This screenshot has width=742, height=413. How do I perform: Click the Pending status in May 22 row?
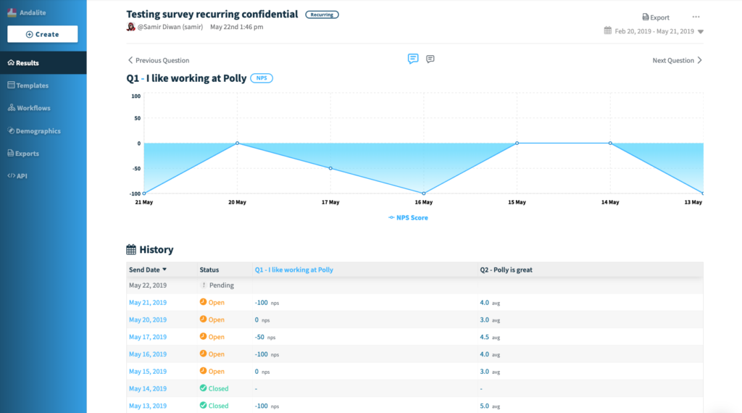pyautogui.click(x=217, y=285)
